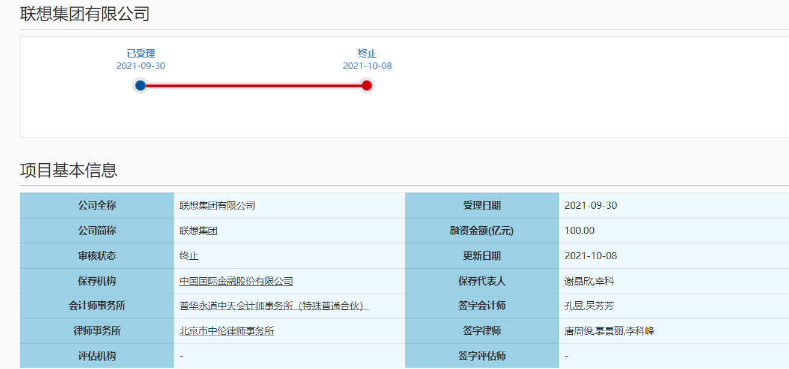Image resolution: width=789 pixels, height=369 pixels.
Task: Click the 已受理 status label
Action: (x=141, y=53)
